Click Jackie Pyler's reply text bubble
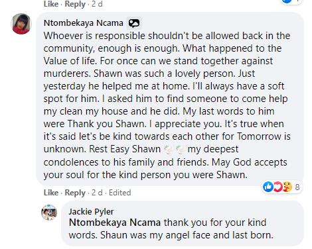312x249 pixels. 183,223
